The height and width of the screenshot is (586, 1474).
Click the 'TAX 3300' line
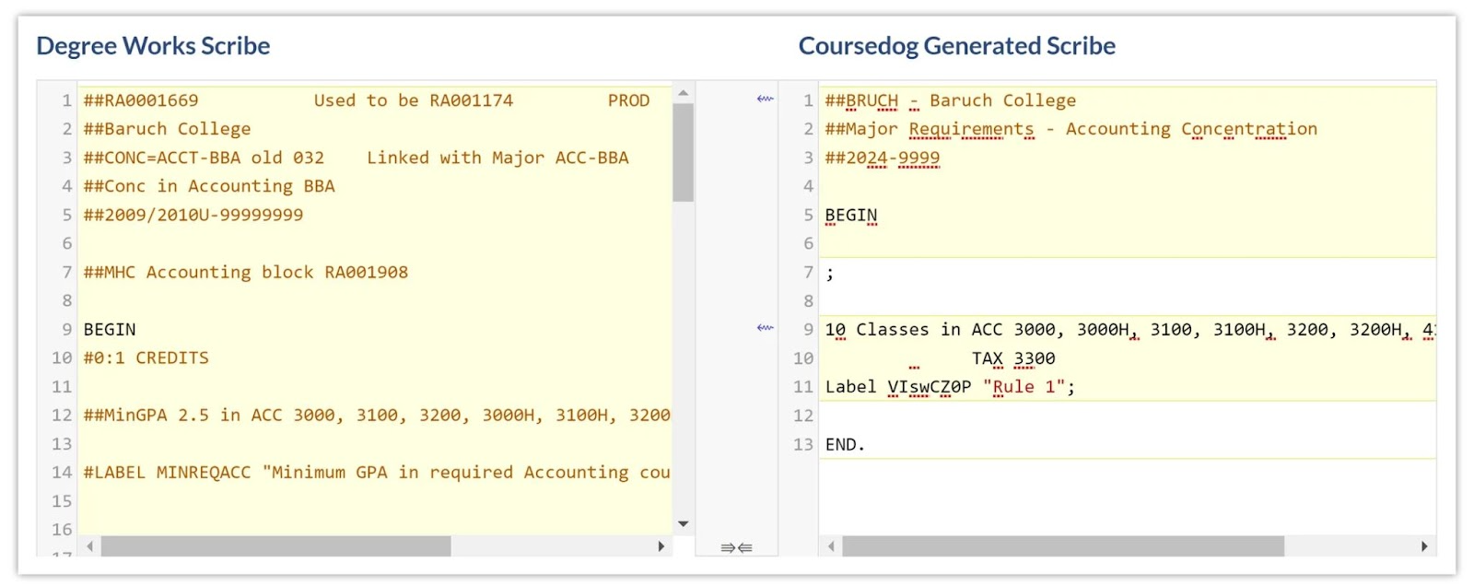click(1013, 358)
